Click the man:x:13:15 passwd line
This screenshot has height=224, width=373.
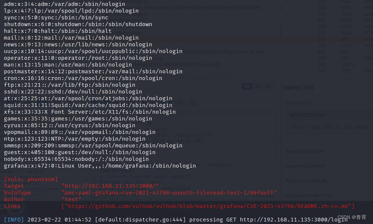pyautogui.click(x=68, y=64)
